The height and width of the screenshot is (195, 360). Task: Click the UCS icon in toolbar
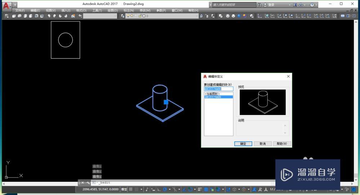click(260, 16)
